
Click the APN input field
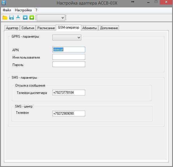click(x=69, y=50)
